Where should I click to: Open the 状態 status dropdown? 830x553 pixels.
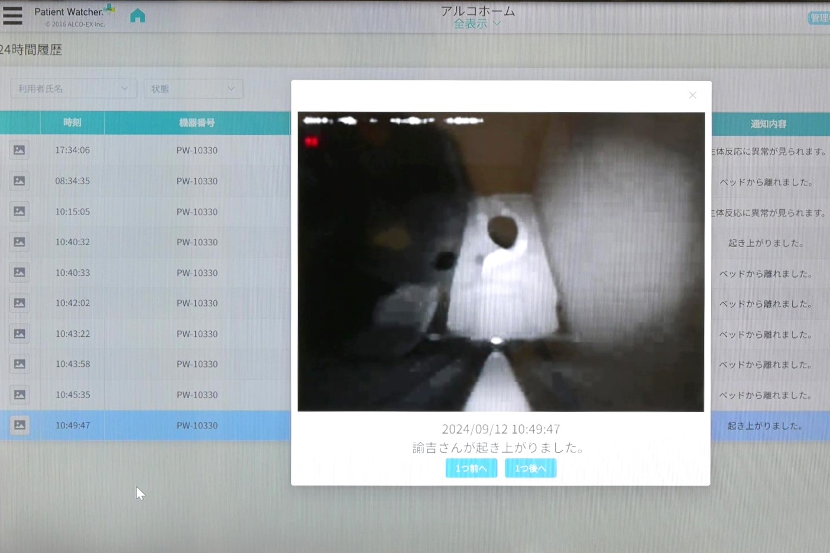click(x=193, y=89)
